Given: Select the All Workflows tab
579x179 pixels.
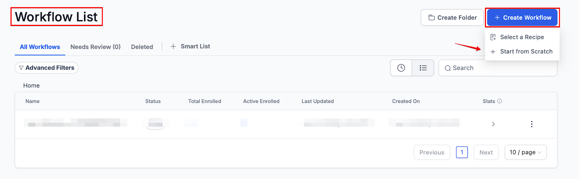Looking at the screenshot, I should (x=40, y=47).
